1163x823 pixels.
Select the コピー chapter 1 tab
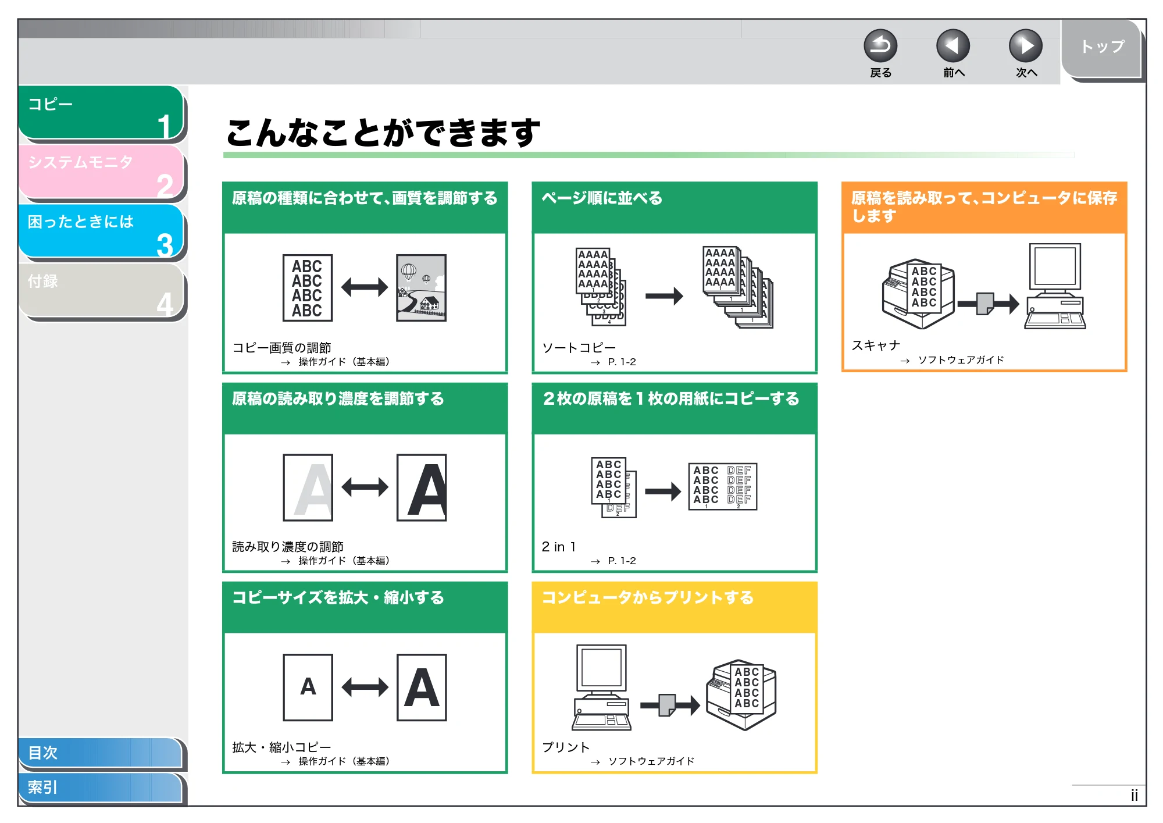point(101,112)
